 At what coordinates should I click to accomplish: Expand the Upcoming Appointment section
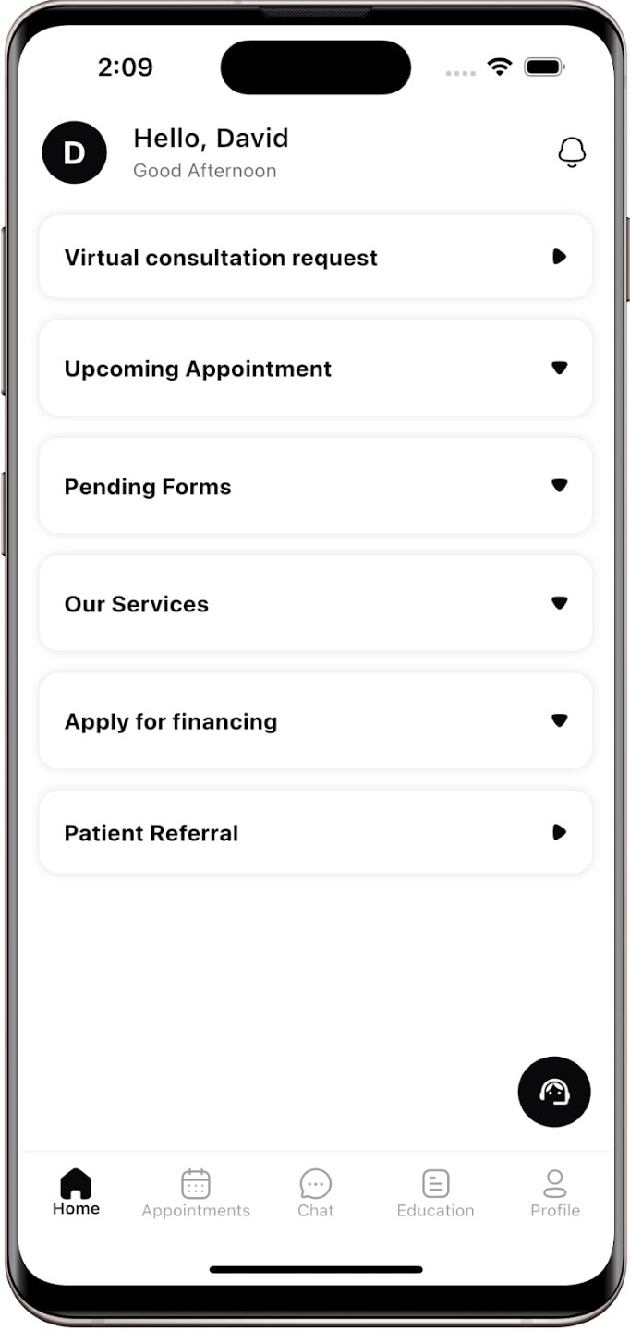click(560, 368)
